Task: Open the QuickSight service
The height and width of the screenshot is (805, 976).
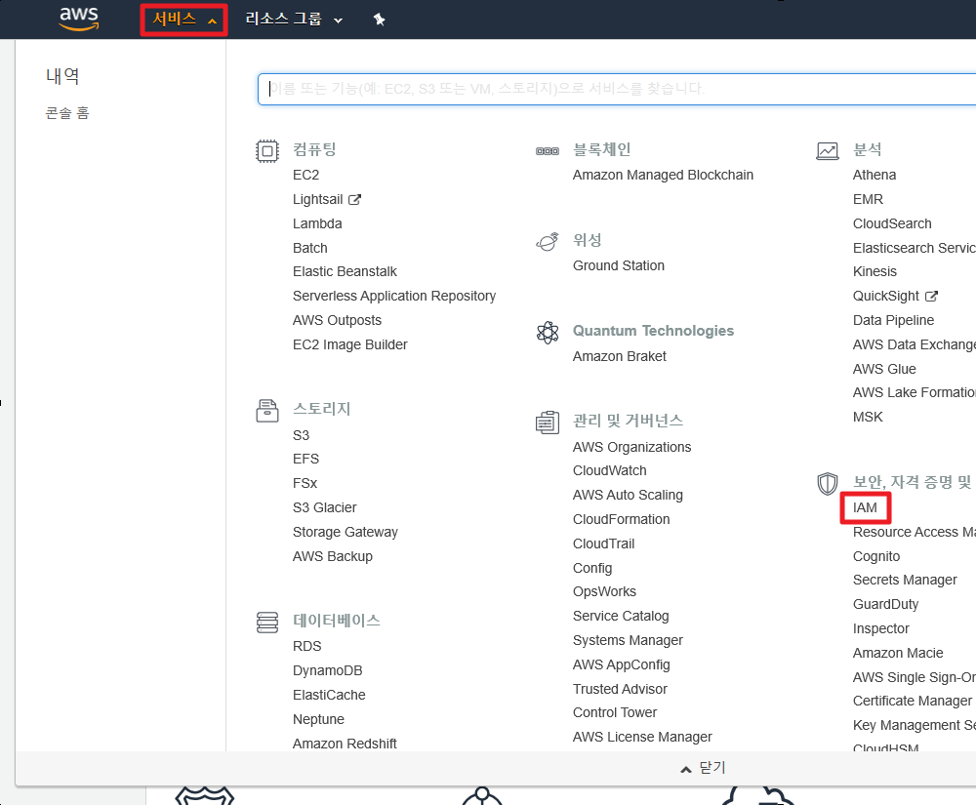Action: [x=886, y=296]
